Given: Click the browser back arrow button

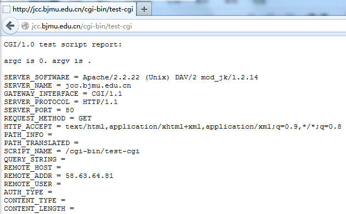Looking at the screenshot, I should 10,26.
